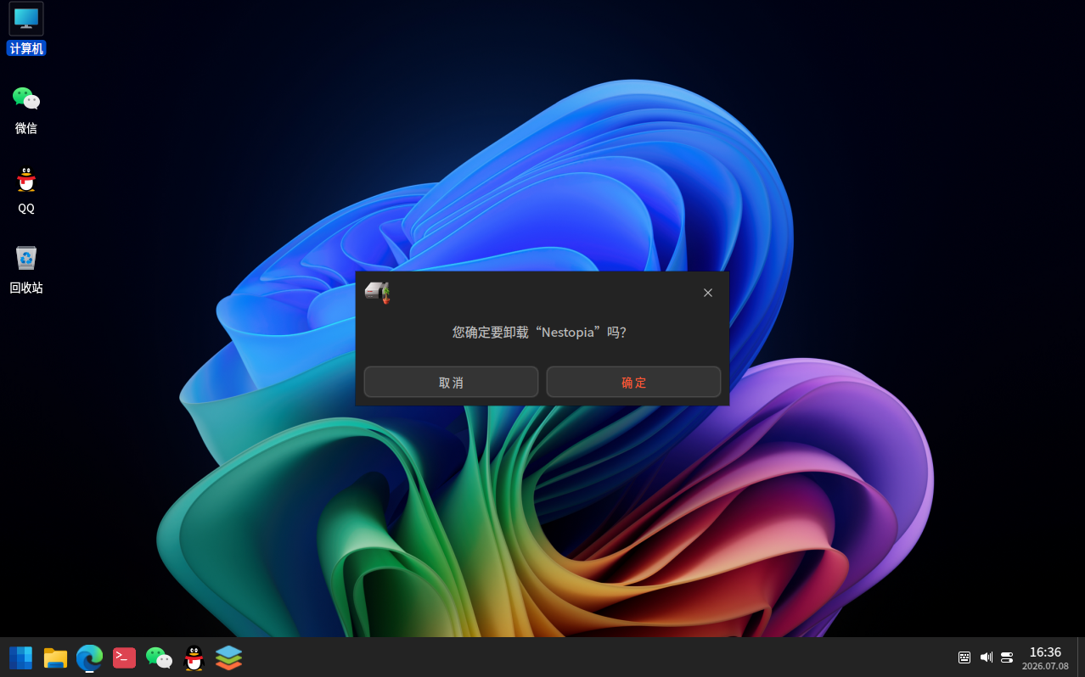
Task: Open the system toggles tray icon
Action: coord(1007,657)
